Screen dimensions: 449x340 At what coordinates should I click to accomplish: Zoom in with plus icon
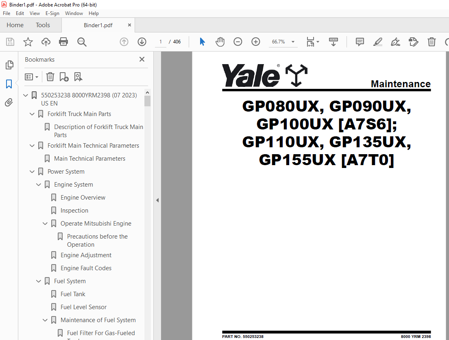[x=255, y=42]
